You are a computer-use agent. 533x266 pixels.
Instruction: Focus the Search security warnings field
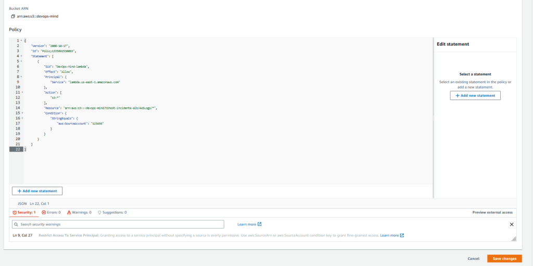(x=118, y=224)
